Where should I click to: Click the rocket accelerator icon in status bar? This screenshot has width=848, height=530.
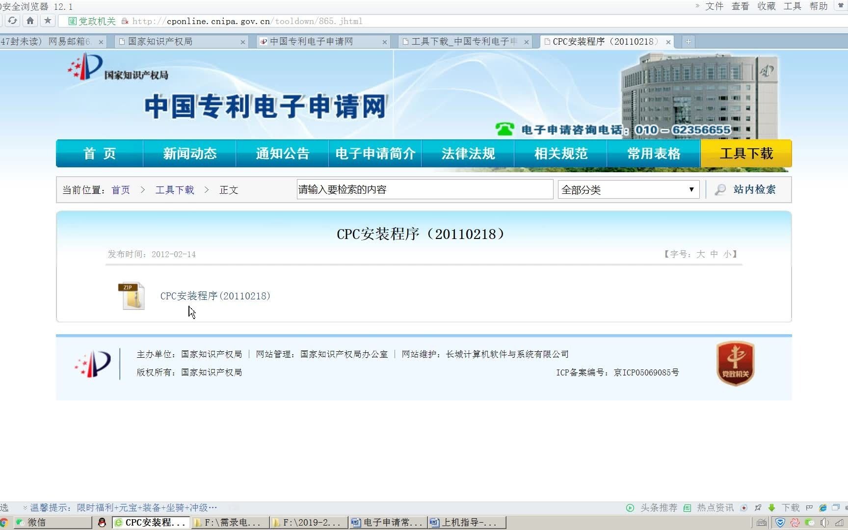[x=758, y=508]
